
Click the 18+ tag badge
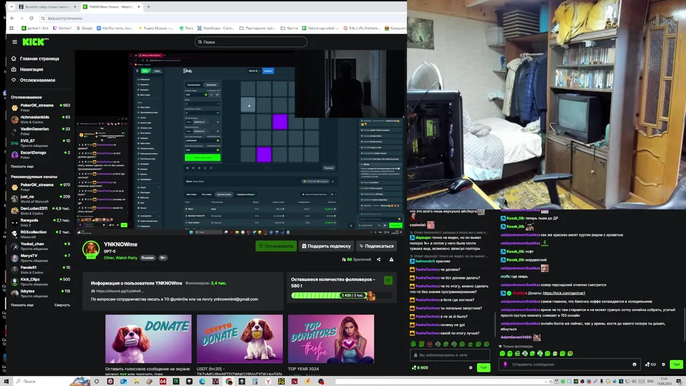[163, 258]
